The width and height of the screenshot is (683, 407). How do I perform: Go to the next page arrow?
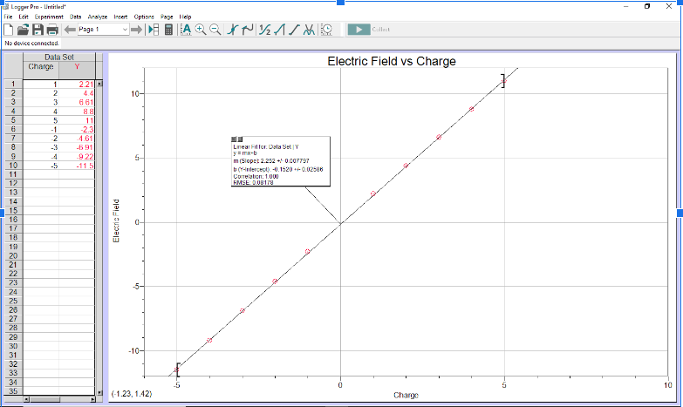click(137, 30)
